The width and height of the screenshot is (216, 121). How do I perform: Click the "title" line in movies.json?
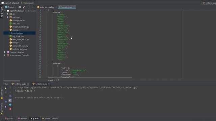pos(74,70)
